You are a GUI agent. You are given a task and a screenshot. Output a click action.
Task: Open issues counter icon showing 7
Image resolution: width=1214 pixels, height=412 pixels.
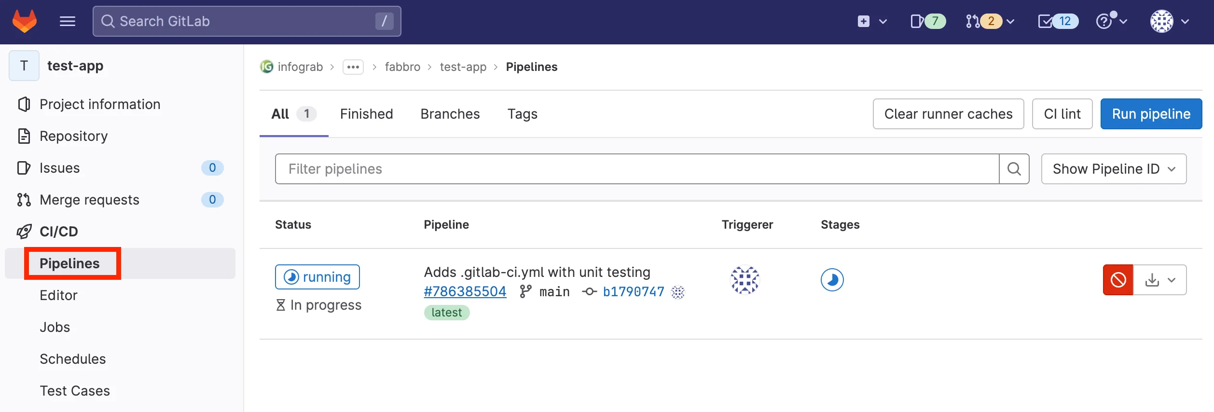click(x=927, y=21)
